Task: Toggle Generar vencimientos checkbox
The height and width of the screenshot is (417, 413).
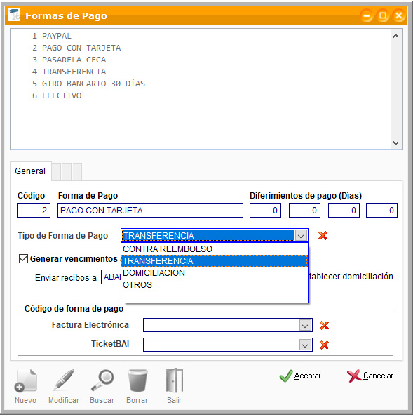Action: coord(23,259)
